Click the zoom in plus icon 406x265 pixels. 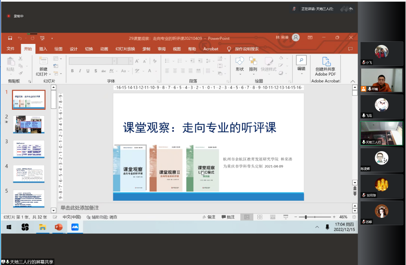[x=334, y=217]
